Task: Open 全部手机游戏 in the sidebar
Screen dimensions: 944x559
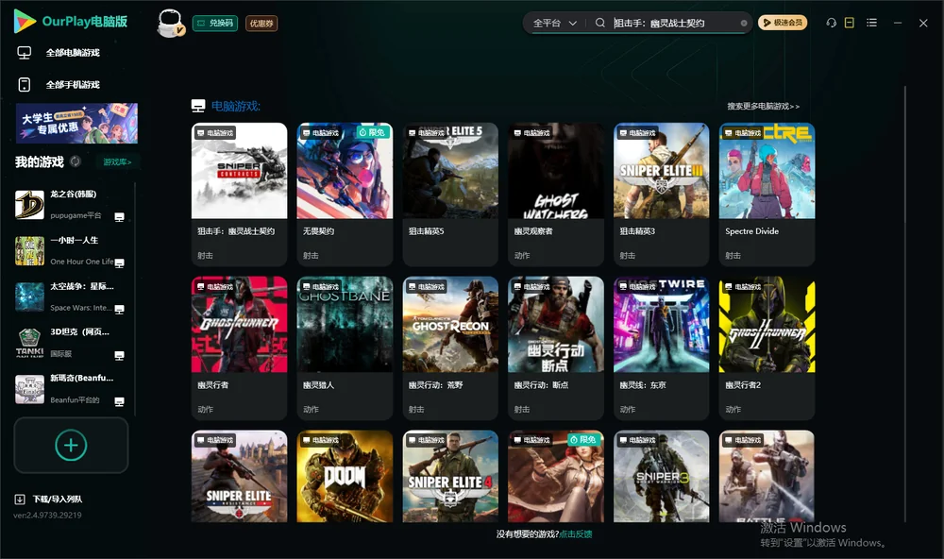Action: pyautogui.click(x=73, y=84)
